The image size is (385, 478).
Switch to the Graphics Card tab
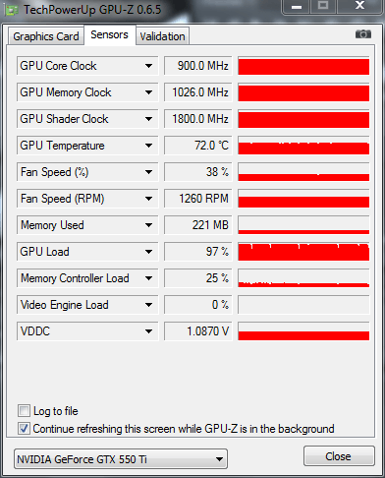pyautogui.click(x=46, y=36)
